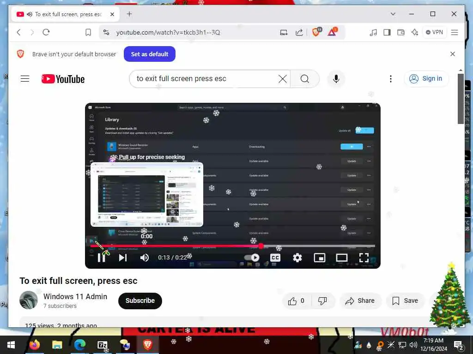Set Brave as default browser
This screenshot has width=473, height=354.
click(x=150, y=54)
